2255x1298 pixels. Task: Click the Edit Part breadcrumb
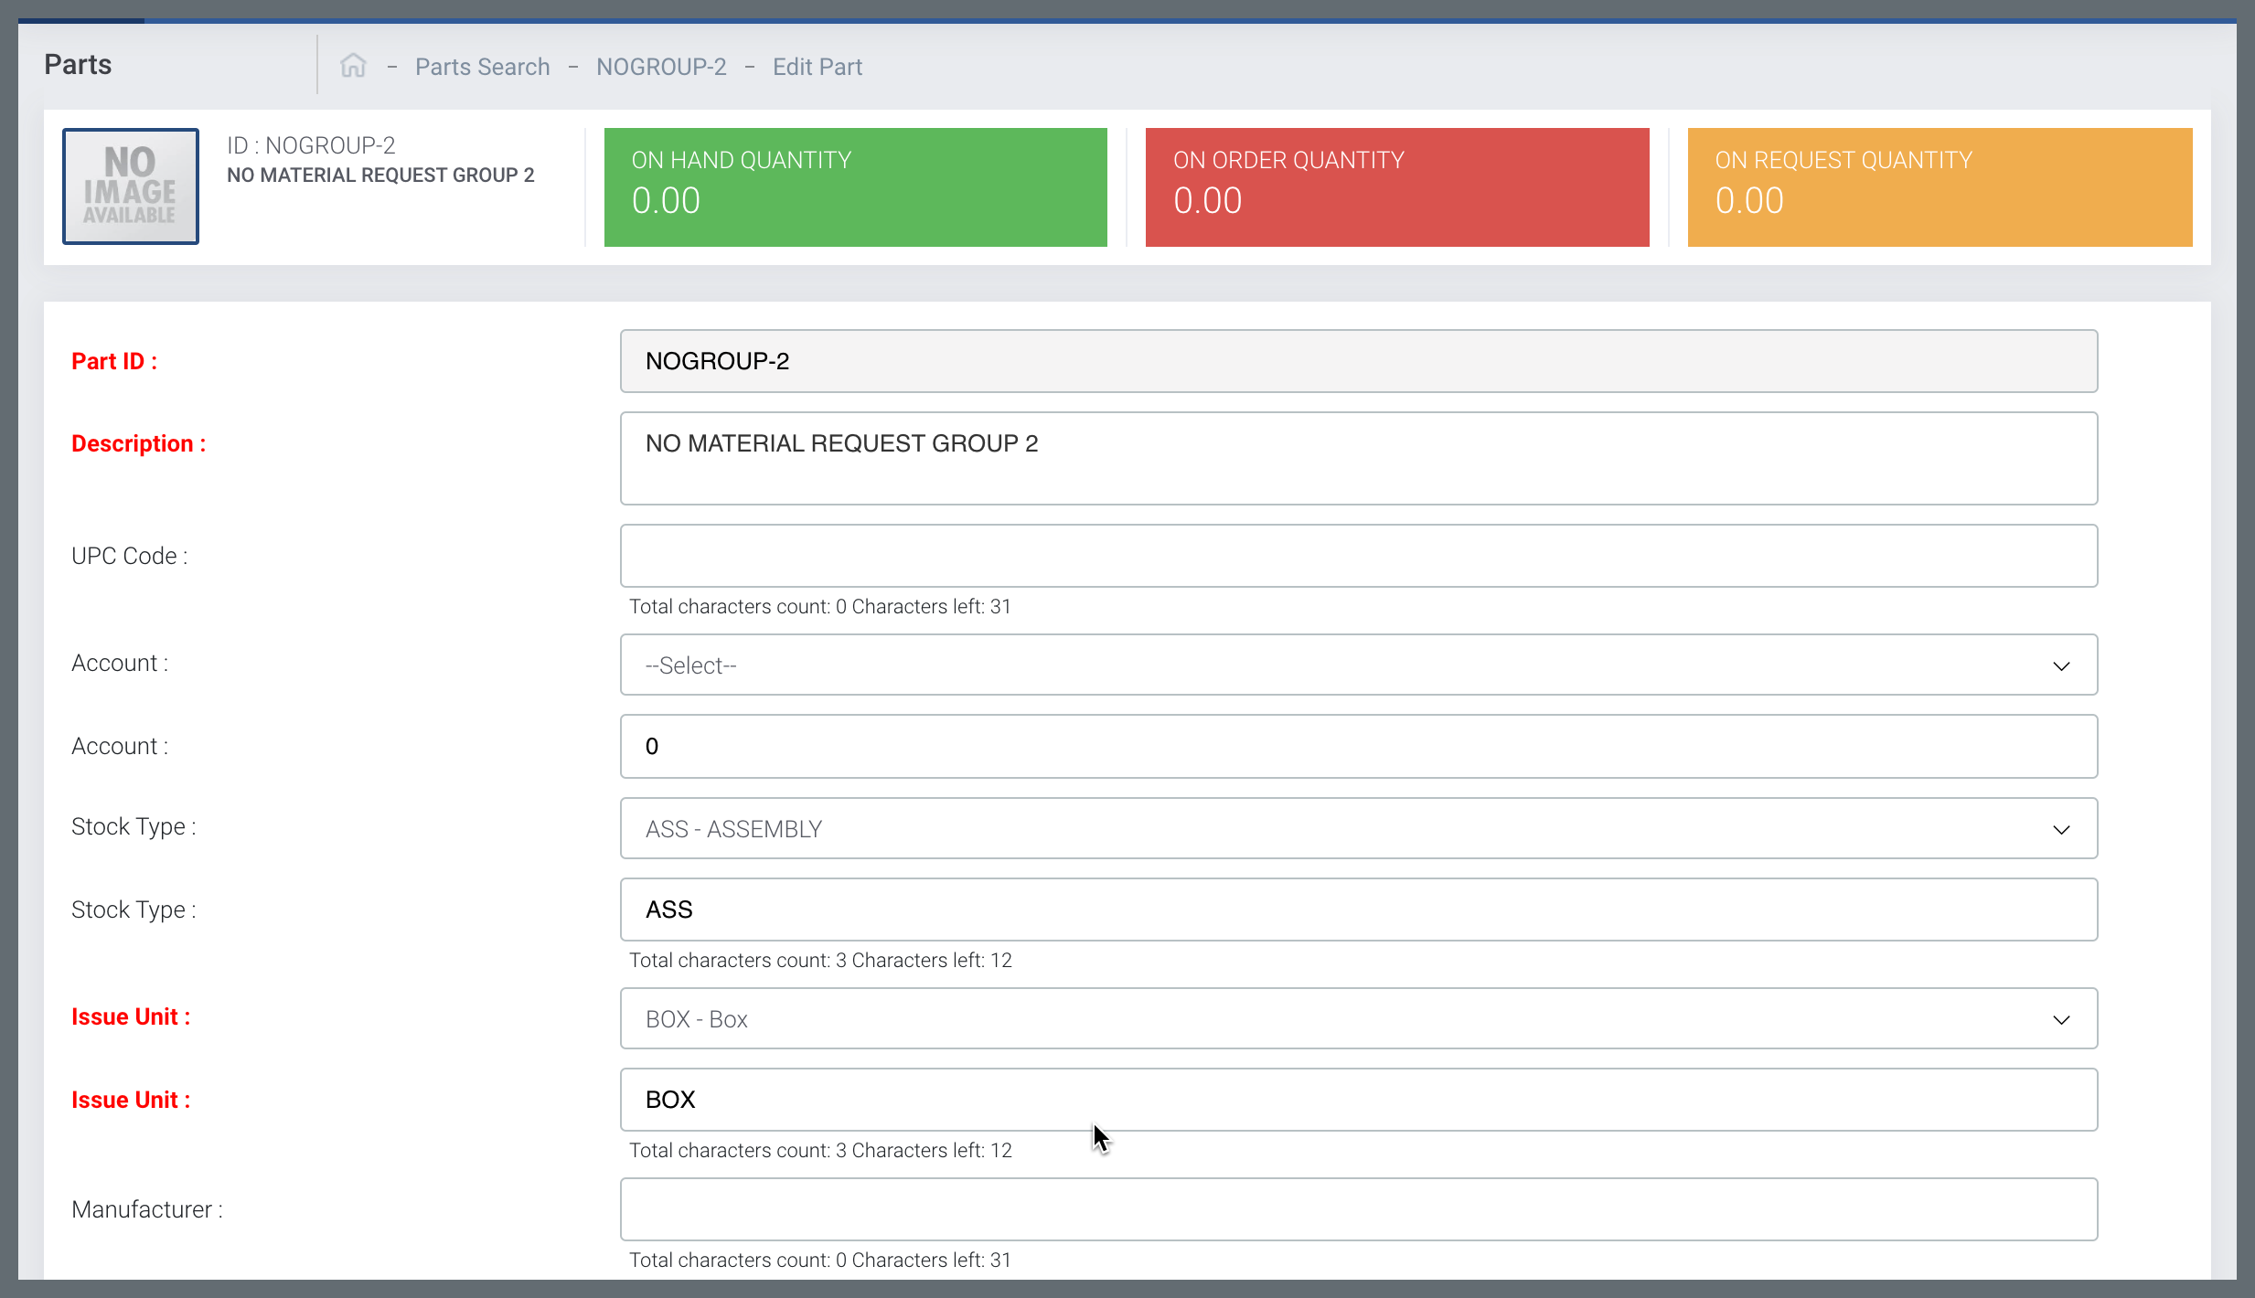tap(817, 67)
